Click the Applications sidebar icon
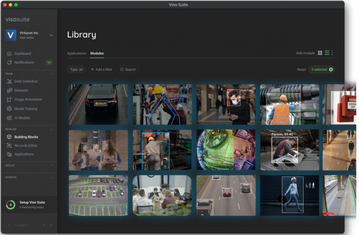The image size is (359, 235). coord(9,154)
